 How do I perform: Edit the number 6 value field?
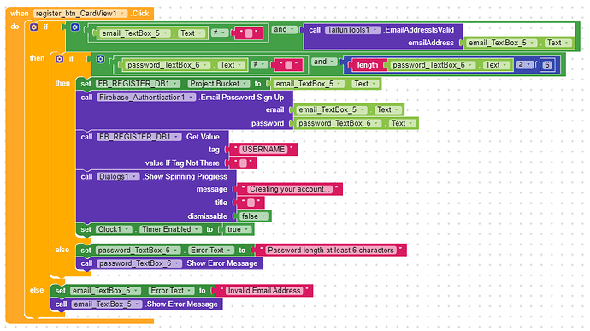[x=547, y=65]
